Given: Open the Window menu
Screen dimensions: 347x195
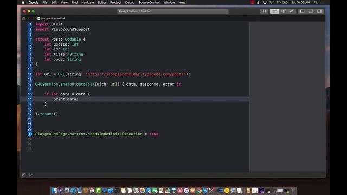Looking at the screenshot, I should [169, 2].
